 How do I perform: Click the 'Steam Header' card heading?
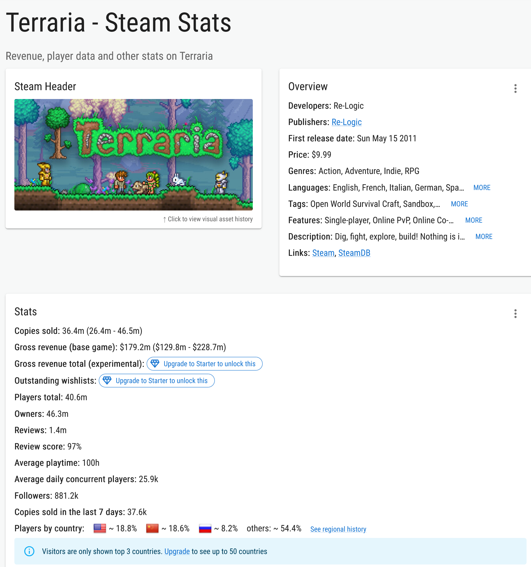[x=45, y=86]
